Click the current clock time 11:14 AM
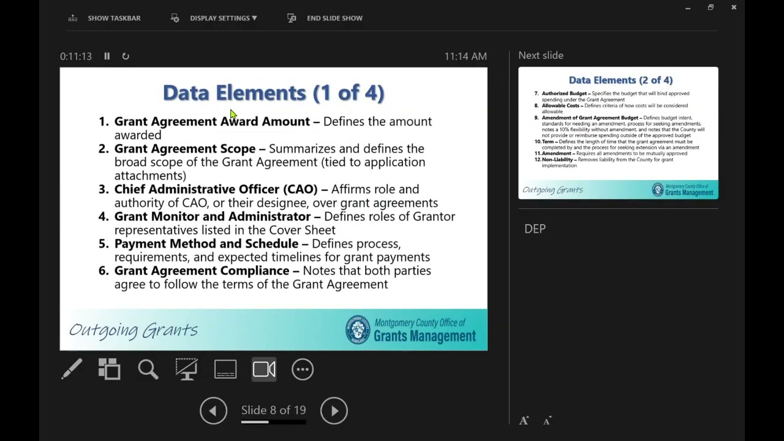Viewport: 784px width, 441px height. (x=466, y=56)
